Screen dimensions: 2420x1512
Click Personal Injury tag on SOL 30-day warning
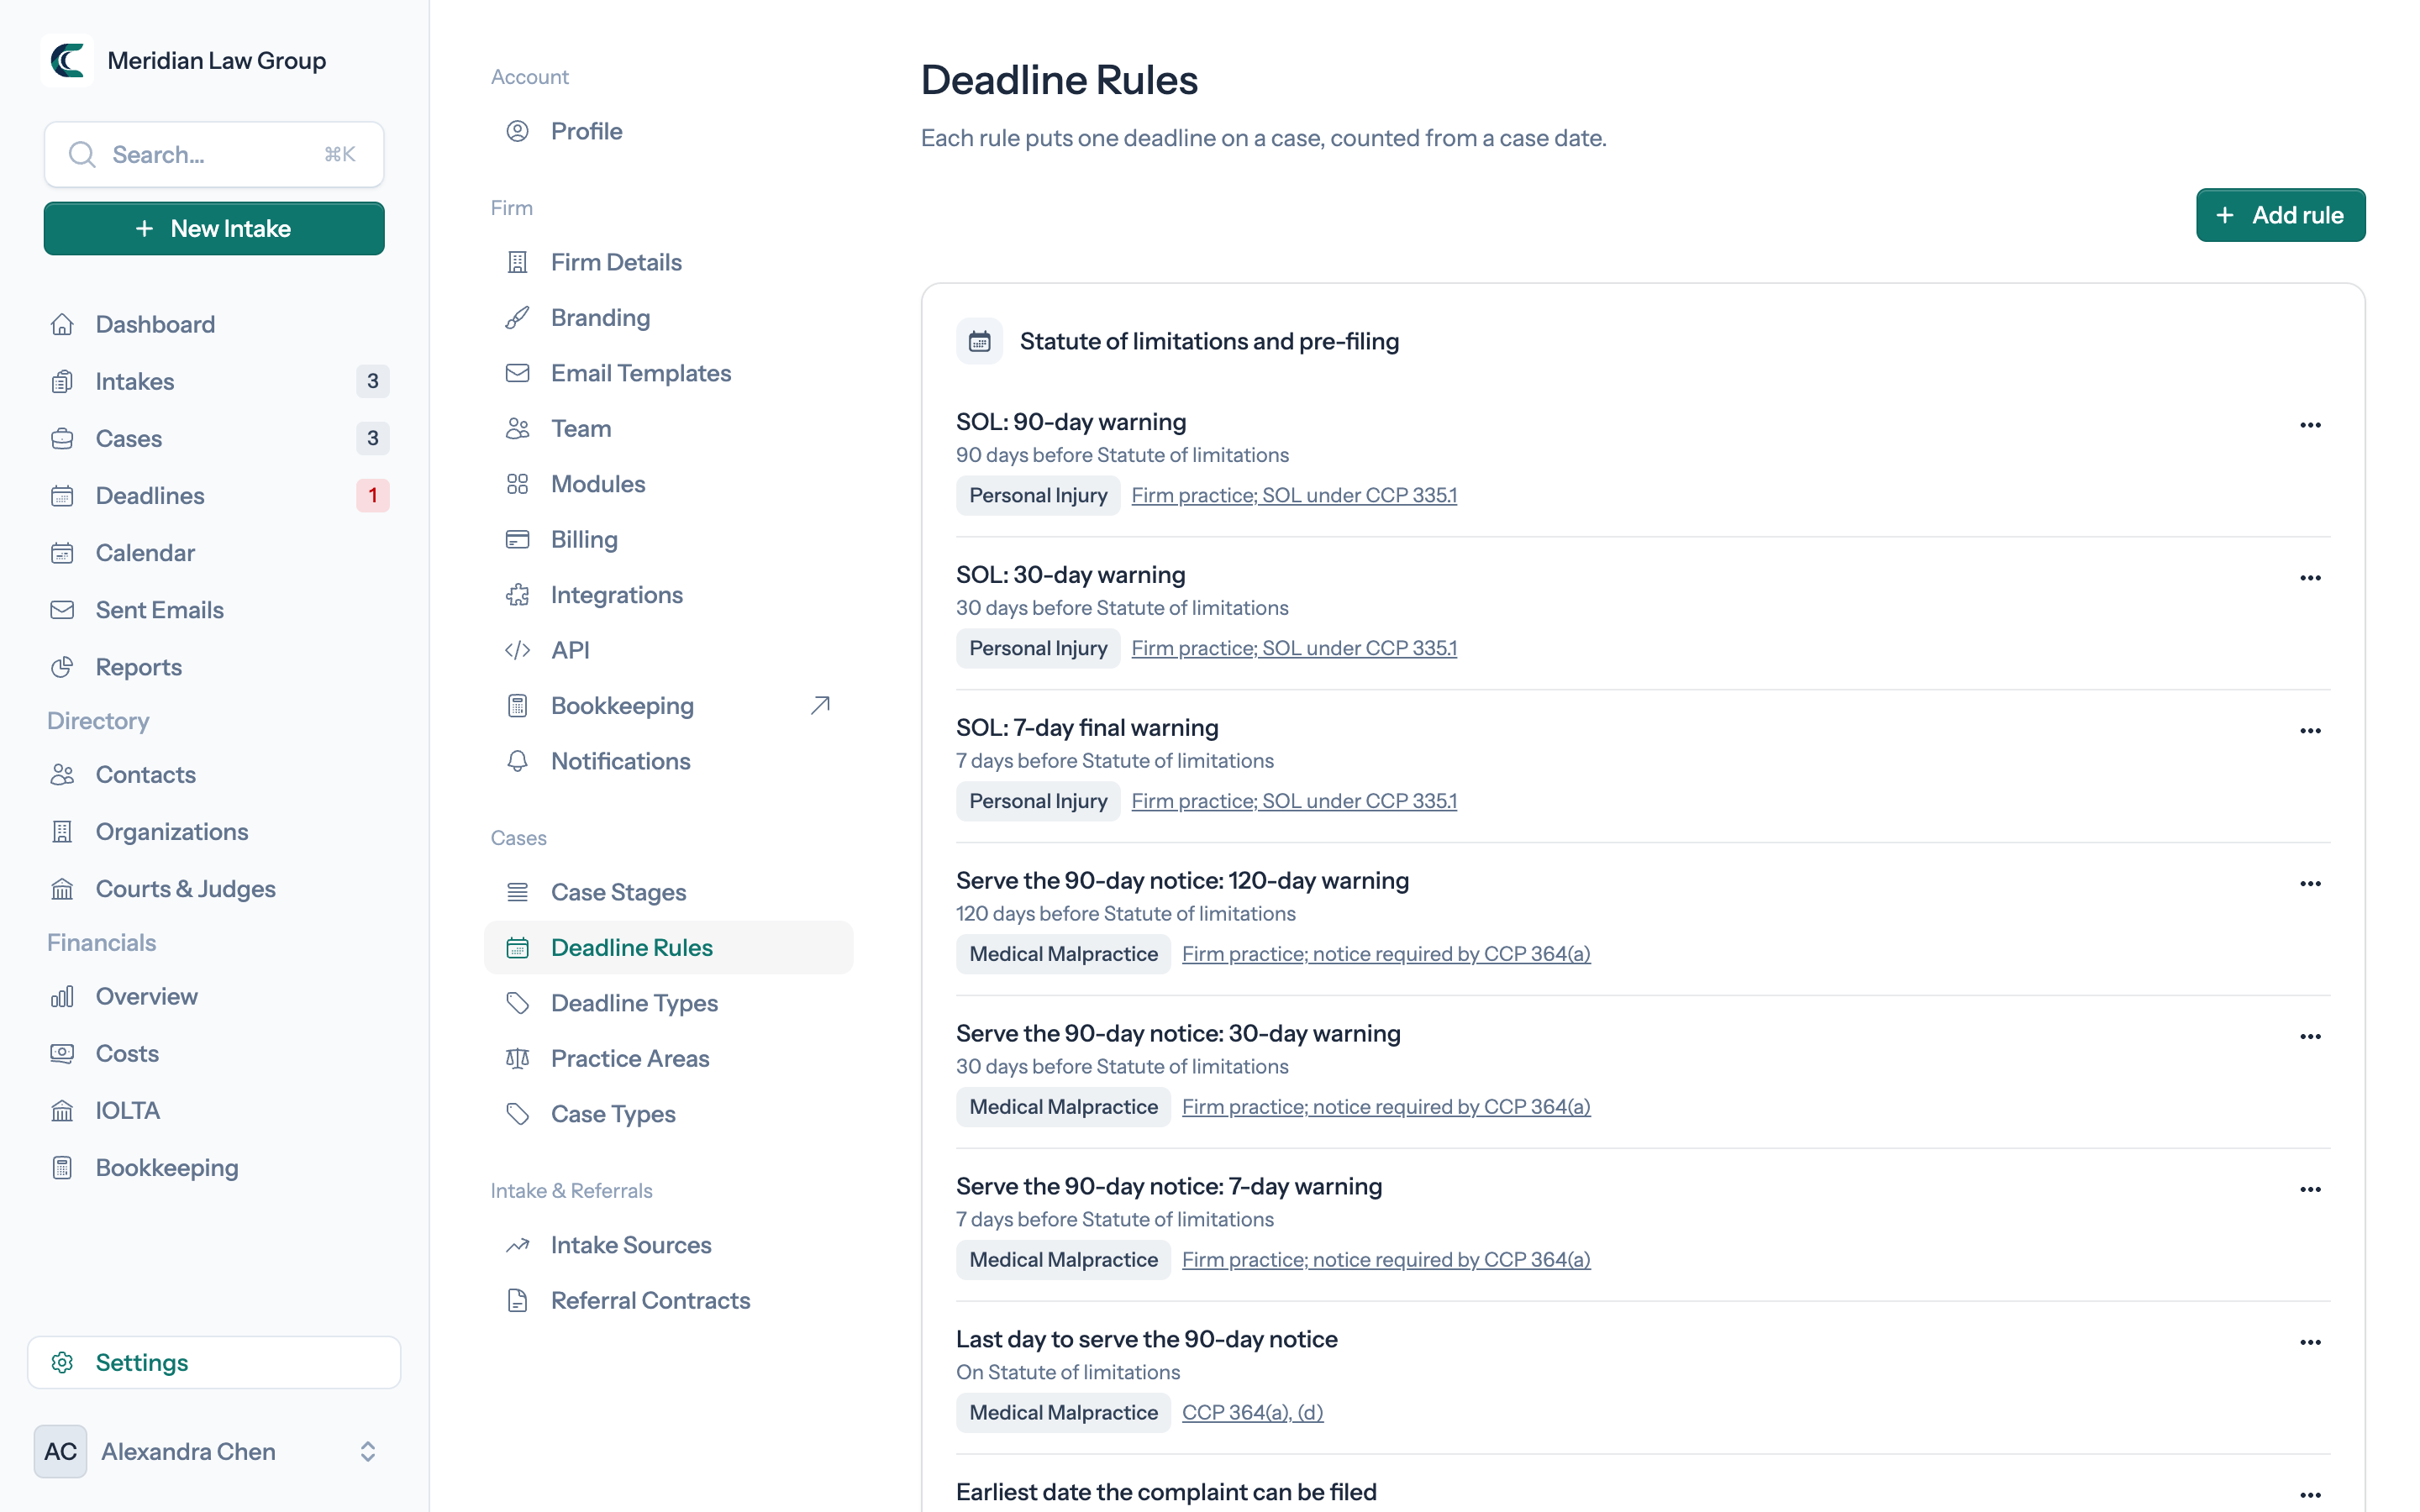1038,648
